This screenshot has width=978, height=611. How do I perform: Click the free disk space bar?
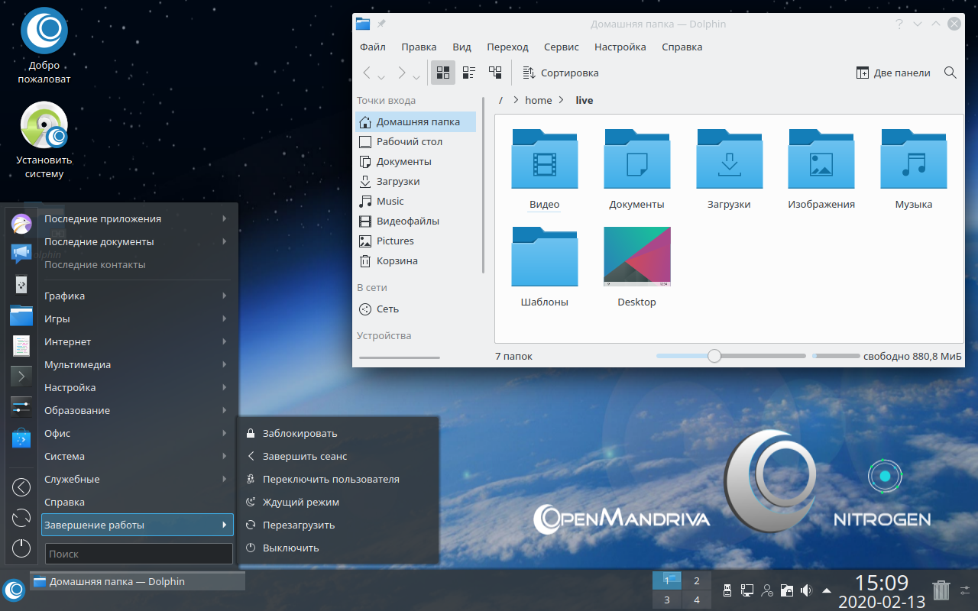coord(836,356)
